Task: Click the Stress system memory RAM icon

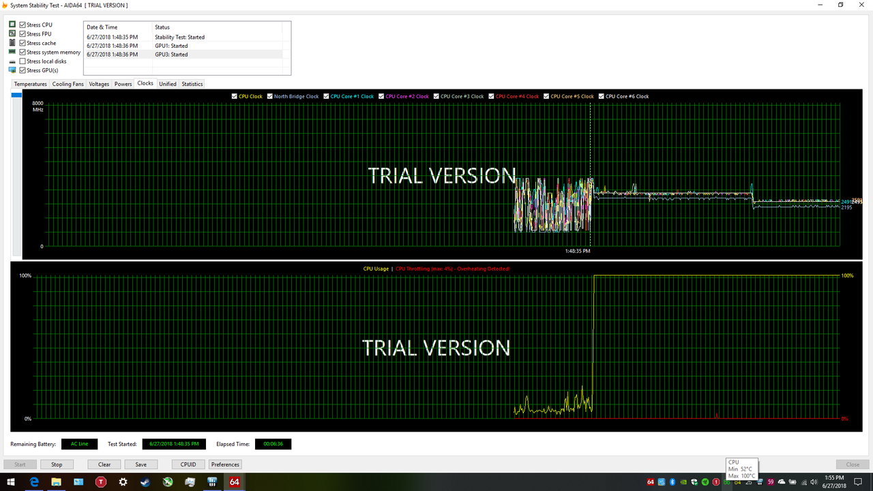Action: tap(12, 52)
